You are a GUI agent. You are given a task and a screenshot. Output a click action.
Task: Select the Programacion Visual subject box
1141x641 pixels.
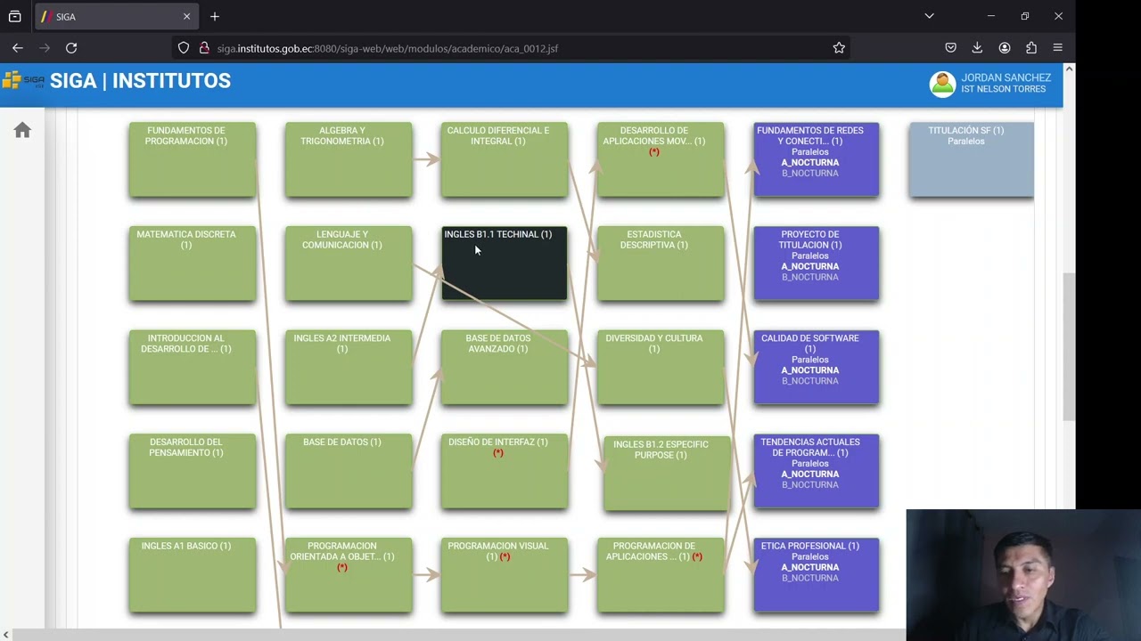point(505,575)
